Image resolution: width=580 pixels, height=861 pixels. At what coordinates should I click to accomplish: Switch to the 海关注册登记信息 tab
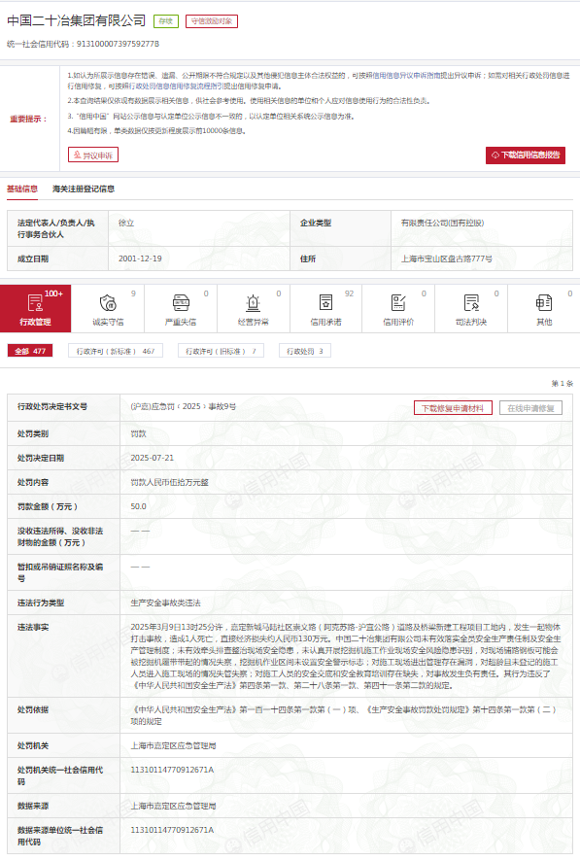[x=84, y=189]
